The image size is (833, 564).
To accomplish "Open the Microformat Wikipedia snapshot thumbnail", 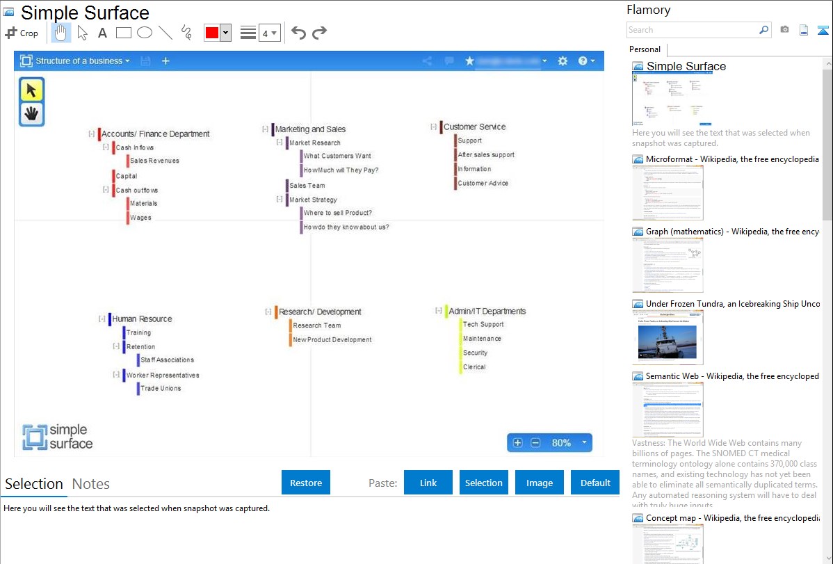I will click(x=668, y=193).
